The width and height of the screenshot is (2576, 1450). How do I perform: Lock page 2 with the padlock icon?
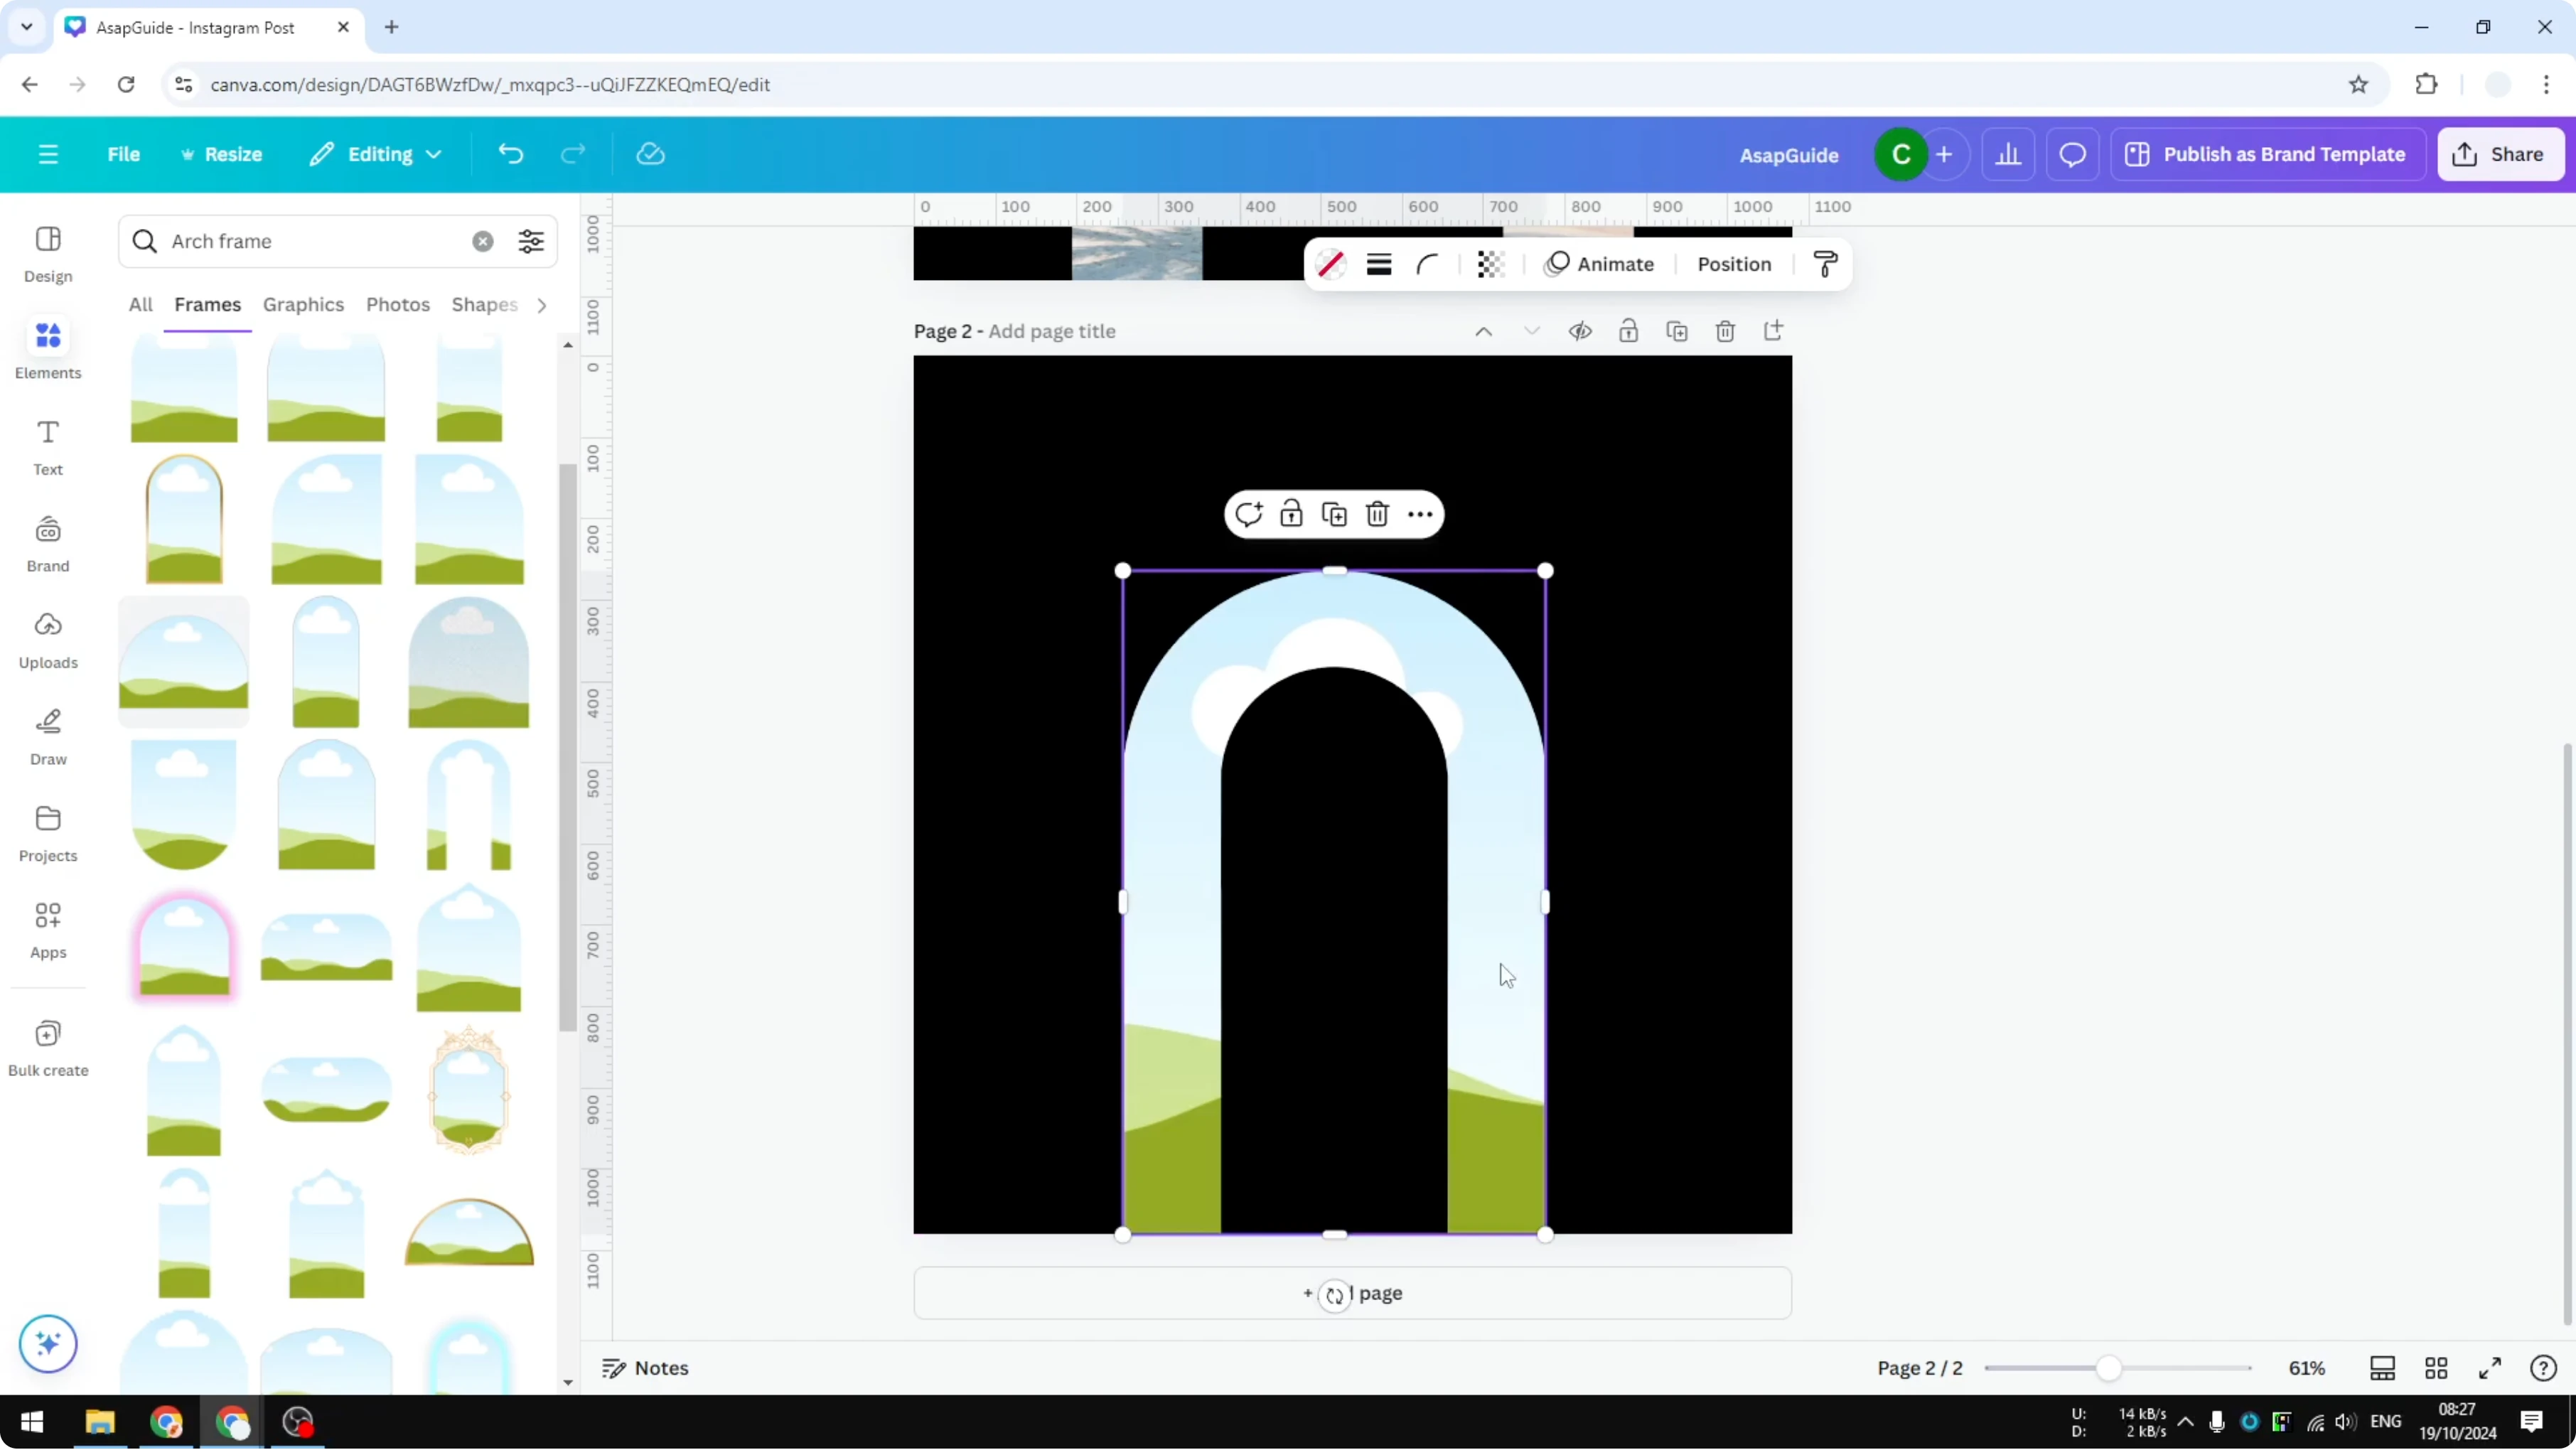pos(1629,330)
